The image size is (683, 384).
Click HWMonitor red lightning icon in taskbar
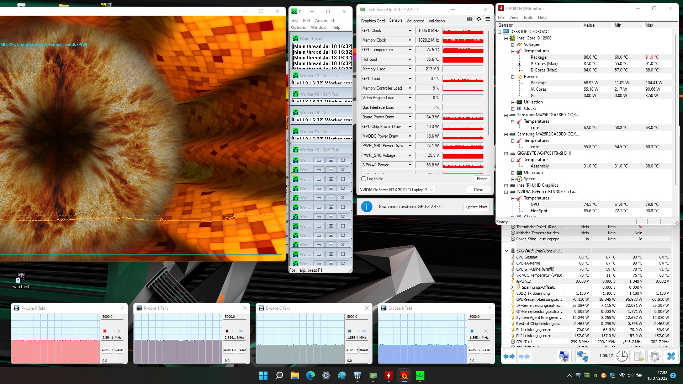[388, 375]
